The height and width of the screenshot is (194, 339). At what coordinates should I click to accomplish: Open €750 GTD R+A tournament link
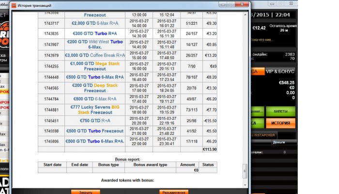(x=95, y=121)
